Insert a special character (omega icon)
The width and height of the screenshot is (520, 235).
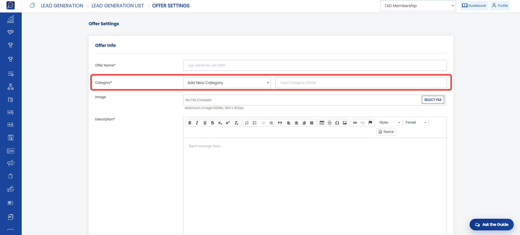(x=337, y=123)
